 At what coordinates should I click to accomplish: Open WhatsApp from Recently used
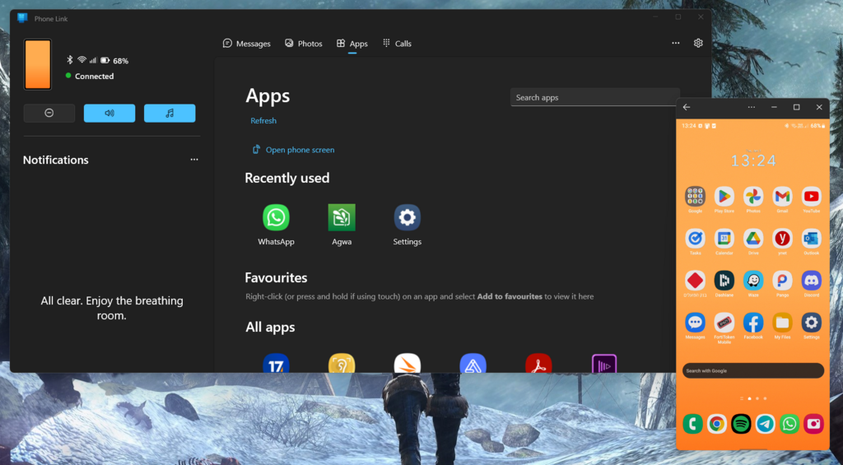[x=276, y=218]
